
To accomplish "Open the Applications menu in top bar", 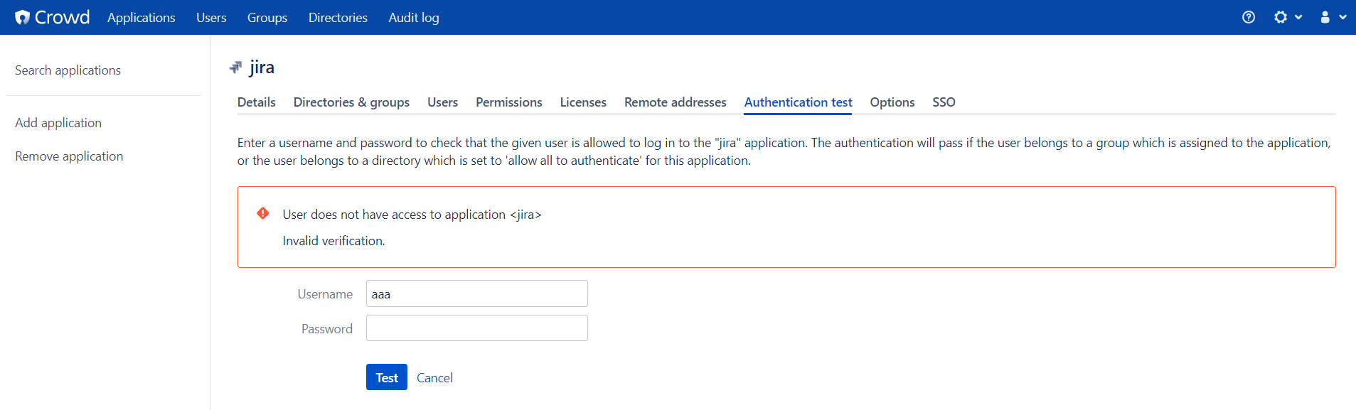I will [x=141, y=17].
